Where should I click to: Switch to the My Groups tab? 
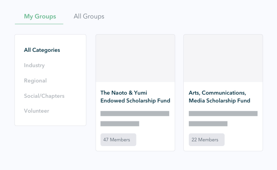point(40,16)
